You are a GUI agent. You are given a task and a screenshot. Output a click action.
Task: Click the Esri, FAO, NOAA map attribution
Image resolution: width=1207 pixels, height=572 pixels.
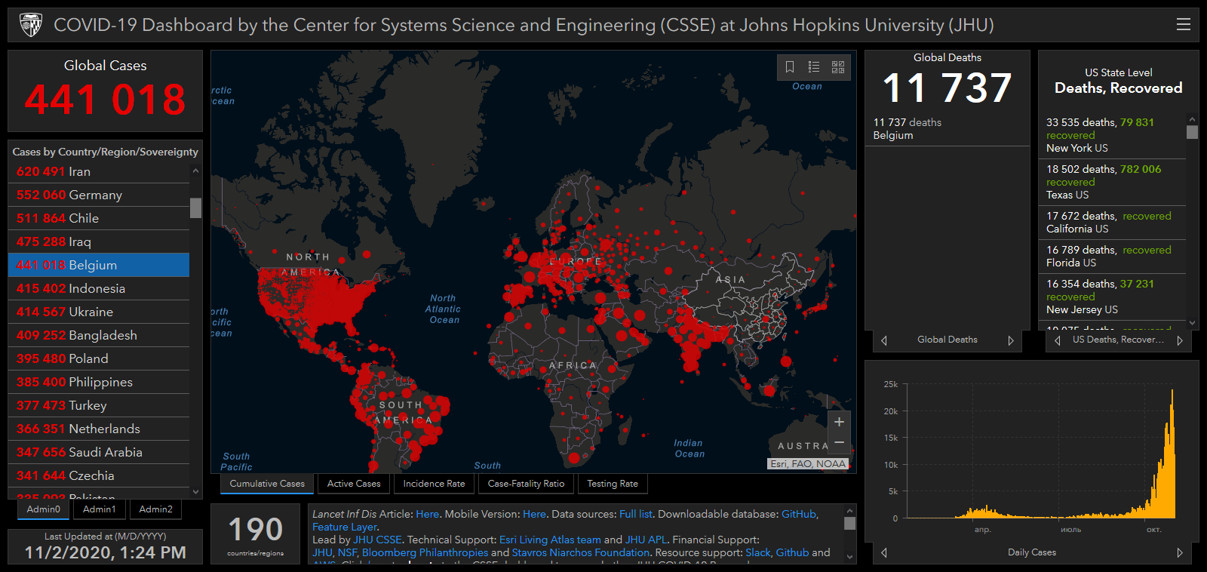[808, 464]
